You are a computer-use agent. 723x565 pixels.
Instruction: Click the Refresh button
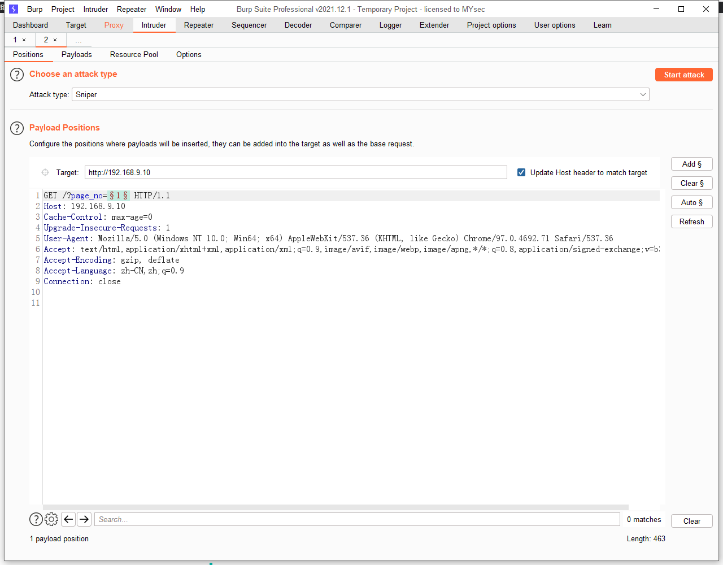[x=692, y=221]
